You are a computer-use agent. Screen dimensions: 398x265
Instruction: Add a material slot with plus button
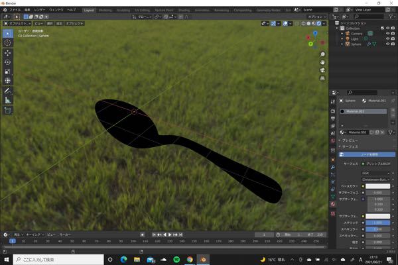(x=393, y=110)
